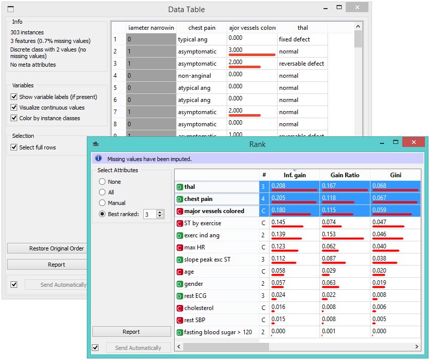The height and width of the screenshot is (360, 430).
Task: Click the D icon next to chest pain
Action: (179, 198)
